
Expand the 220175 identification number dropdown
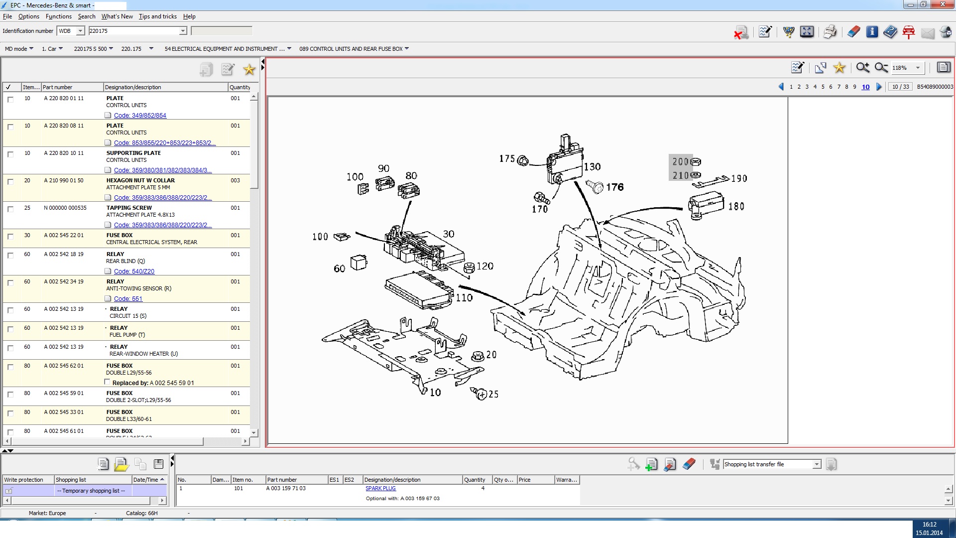pyautogui.click(x=183, y=31)
